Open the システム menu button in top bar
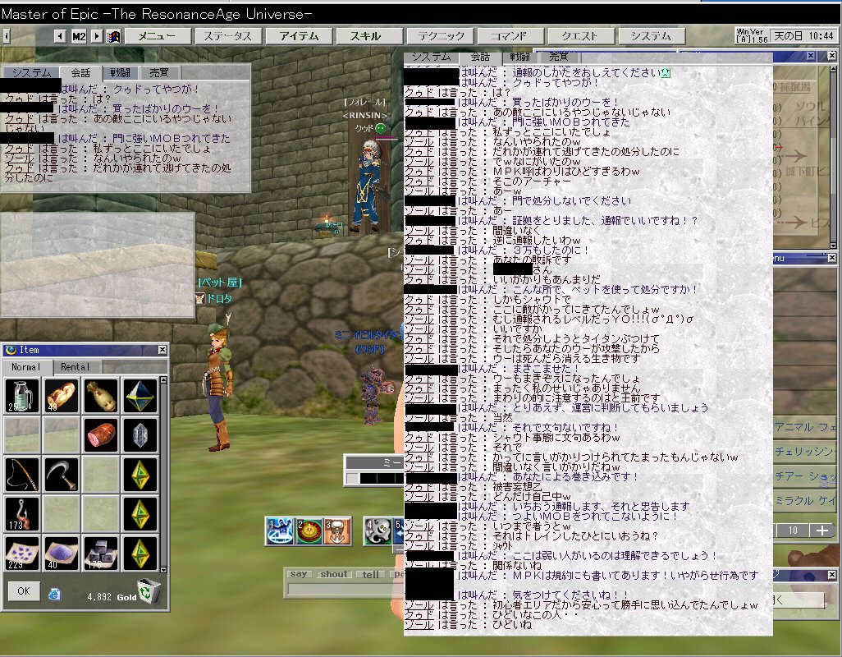This screenshot has height=657, width=842. pyautogui.click(x=652, y=36)
